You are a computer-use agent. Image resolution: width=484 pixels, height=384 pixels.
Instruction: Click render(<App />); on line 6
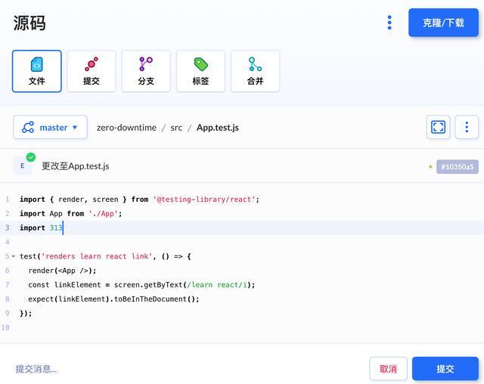pos(62,271)
